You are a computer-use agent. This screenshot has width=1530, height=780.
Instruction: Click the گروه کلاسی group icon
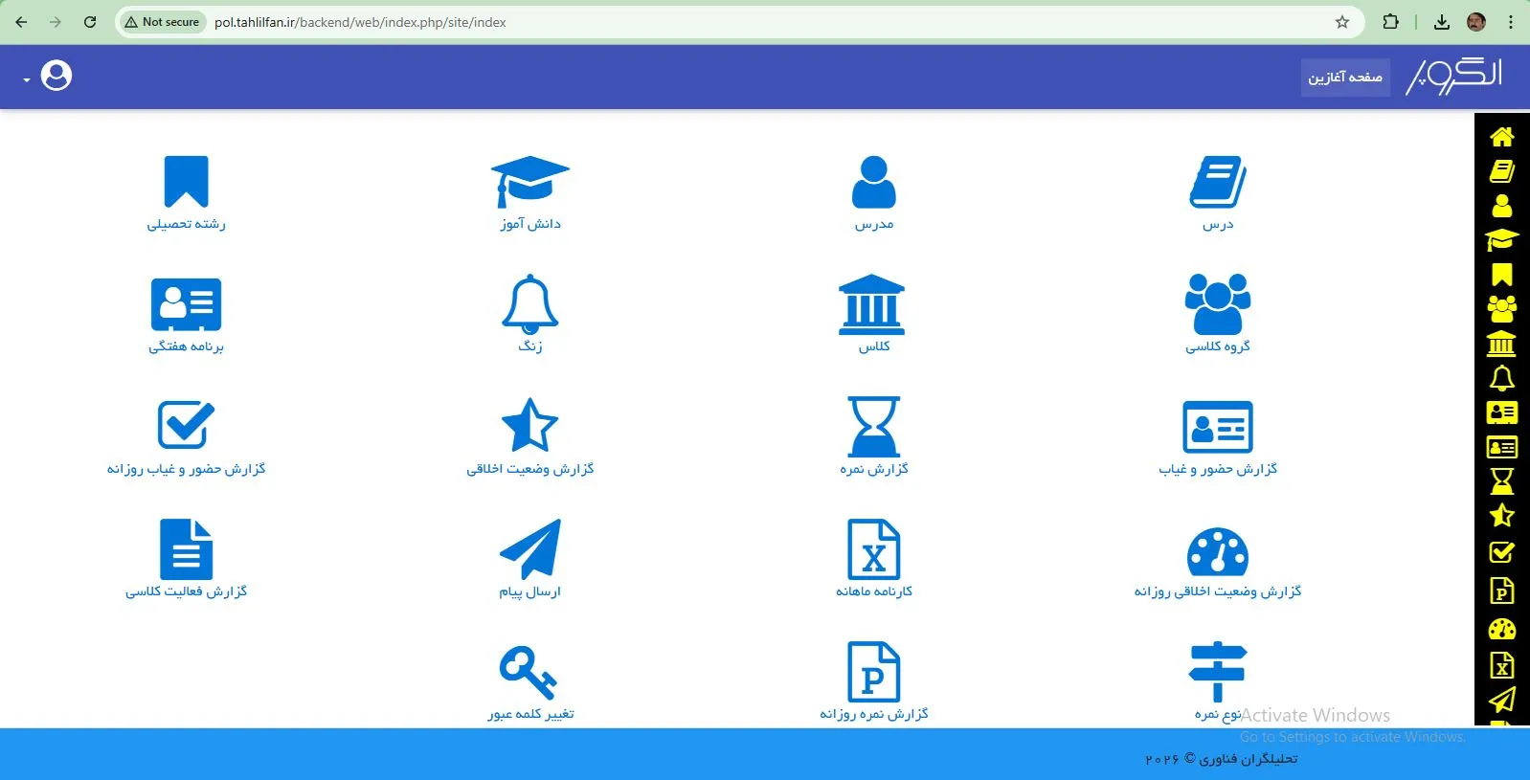pos(1217,304)
